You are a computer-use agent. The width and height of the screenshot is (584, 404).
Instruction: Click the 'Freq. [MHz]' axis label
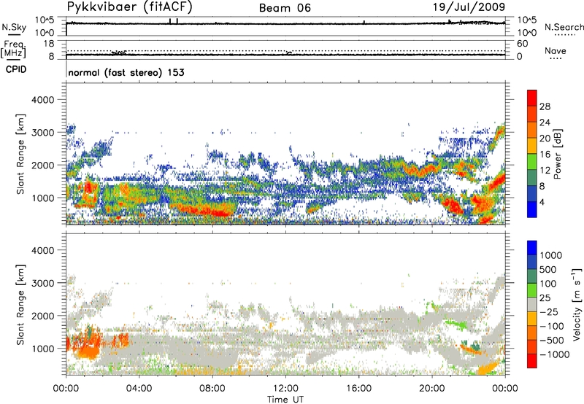13,50
